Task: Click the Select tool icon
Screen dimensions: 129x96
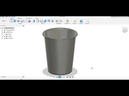Action: [87, 21]
